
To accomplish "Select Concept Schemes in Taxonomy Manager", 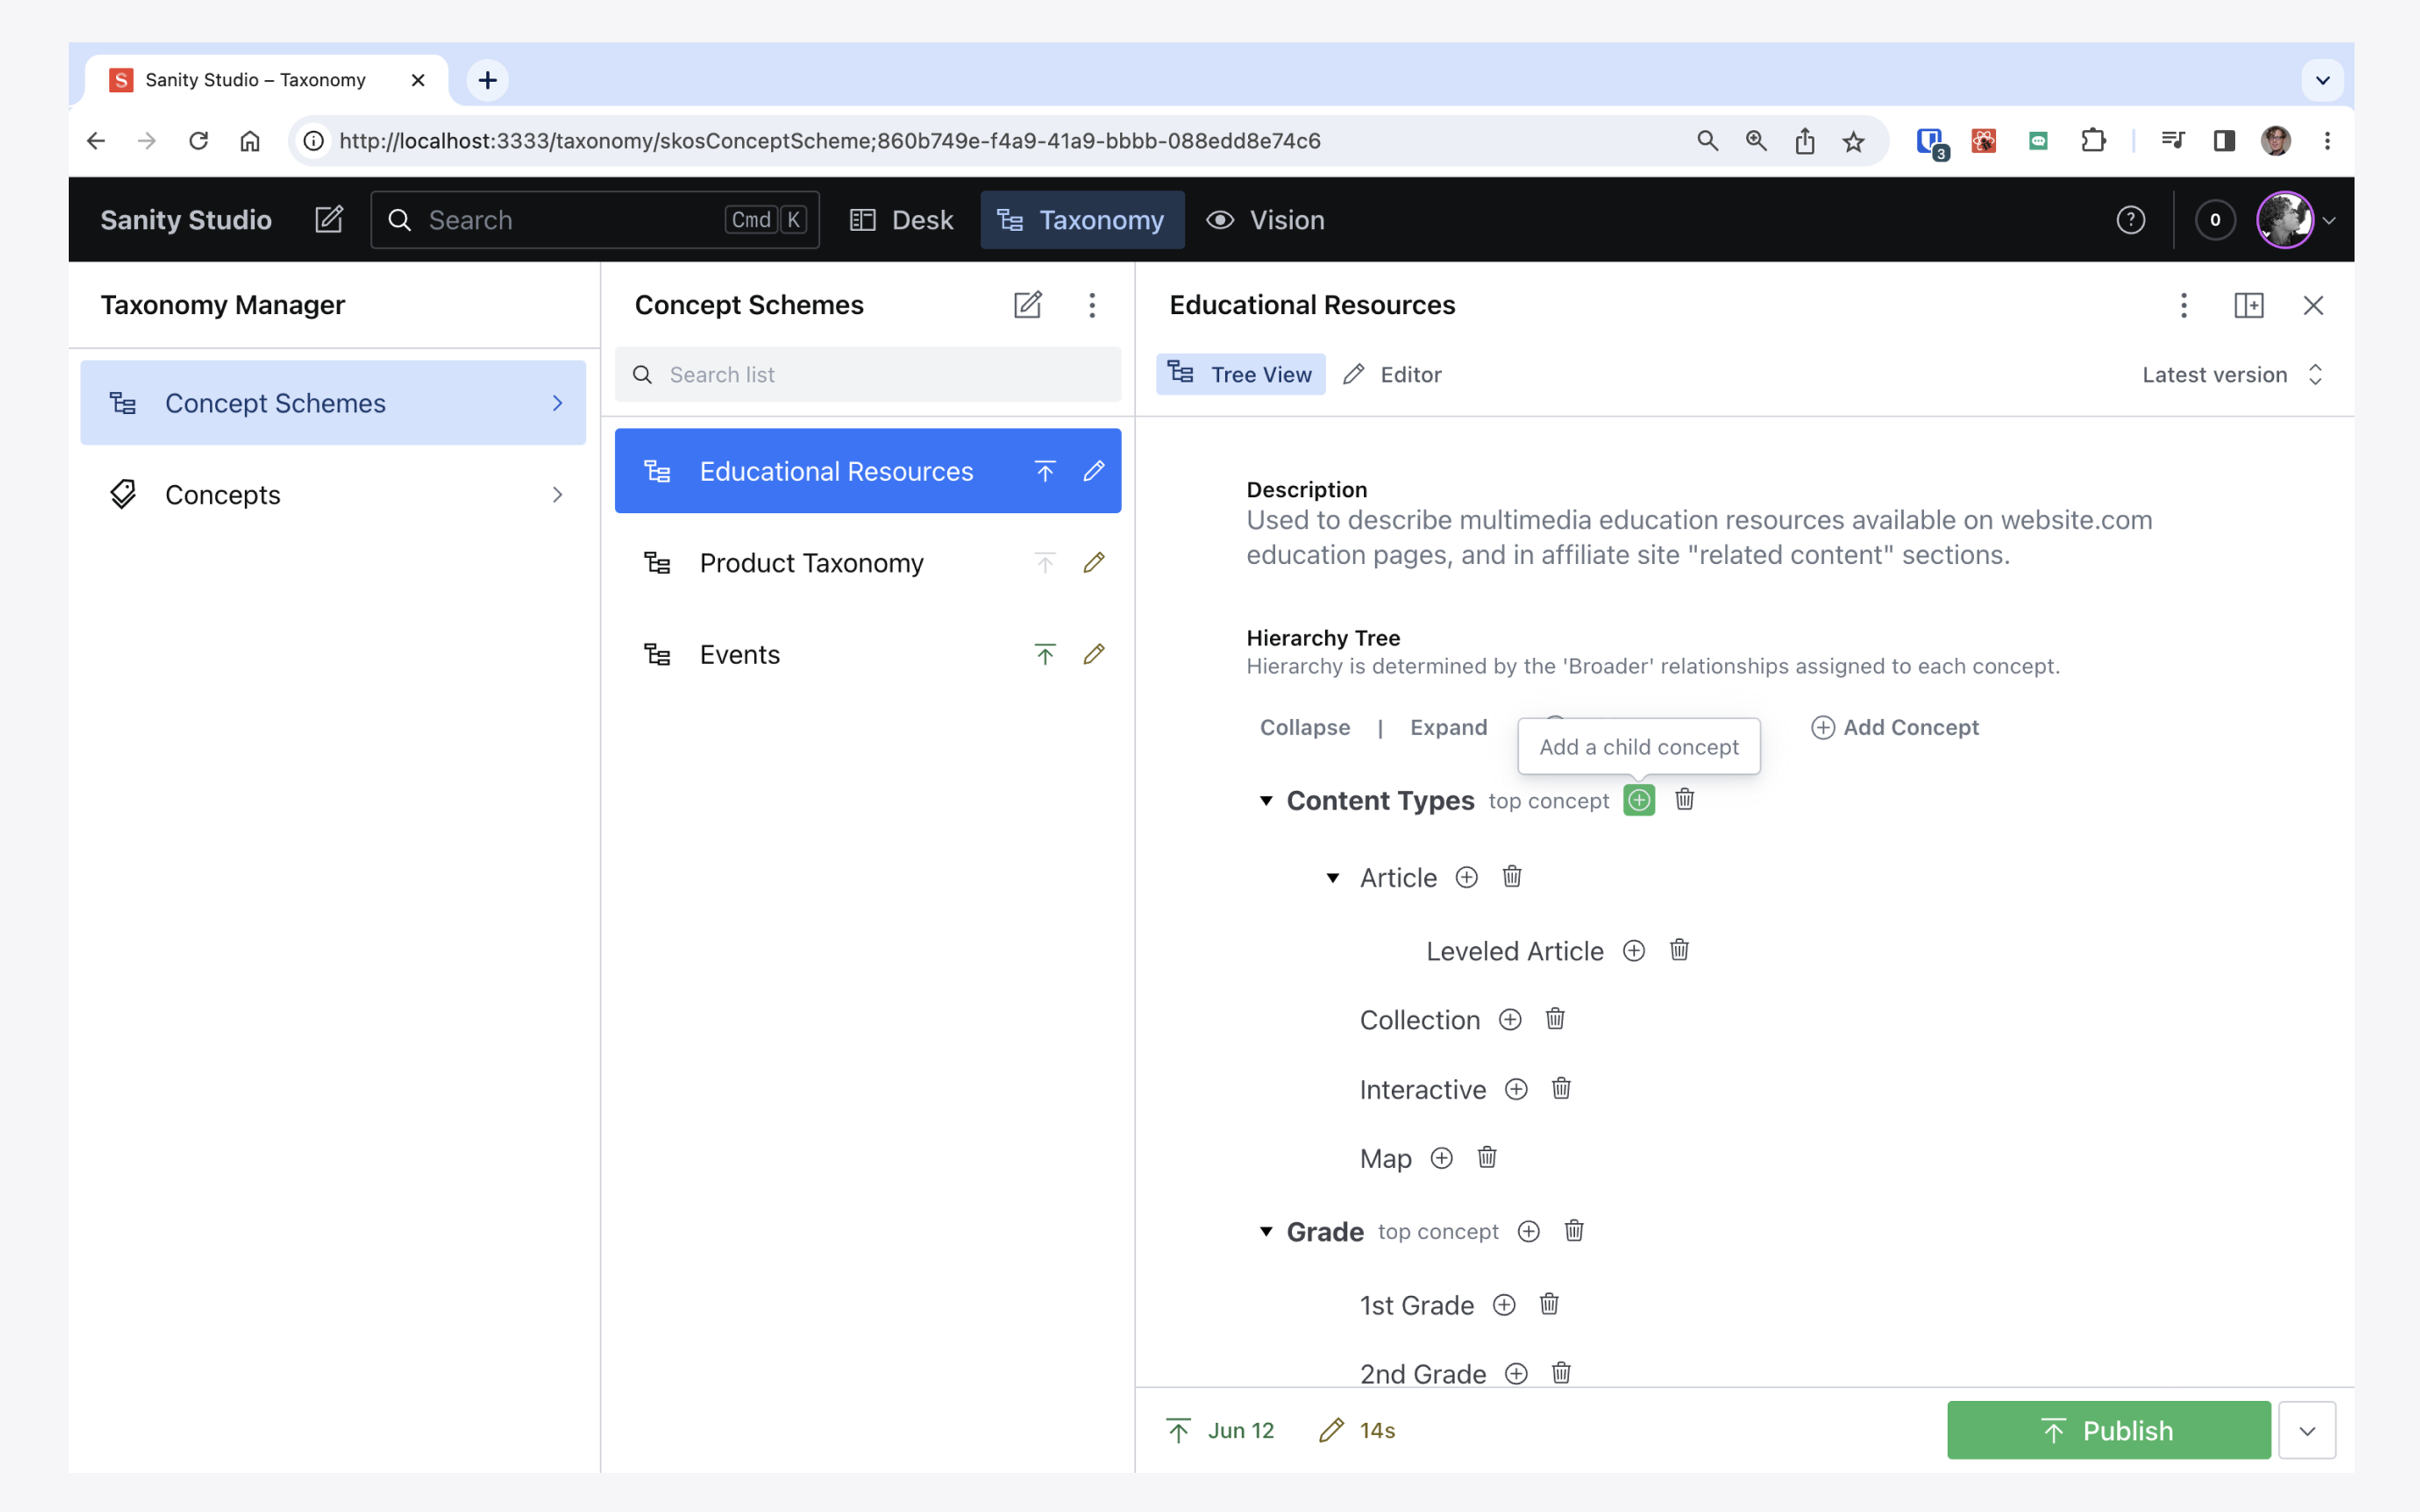I will point(333,403).
